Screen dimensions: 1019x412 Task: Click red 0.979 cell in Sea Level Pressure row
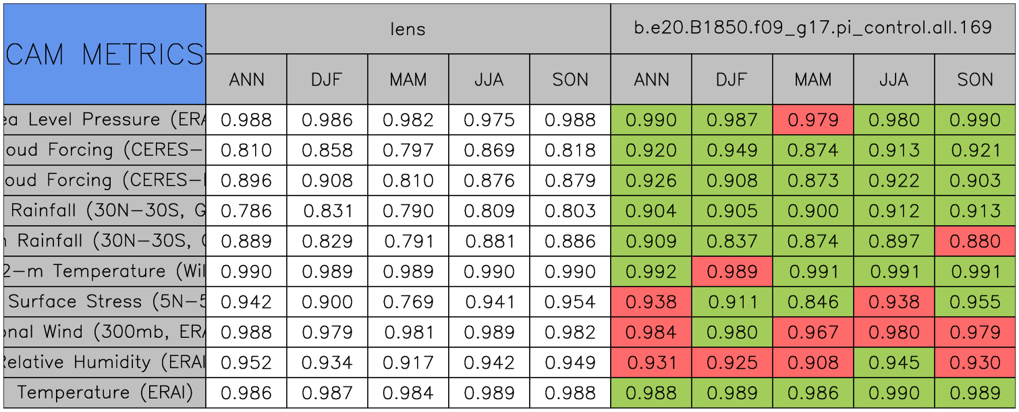(x=813, y=120)
